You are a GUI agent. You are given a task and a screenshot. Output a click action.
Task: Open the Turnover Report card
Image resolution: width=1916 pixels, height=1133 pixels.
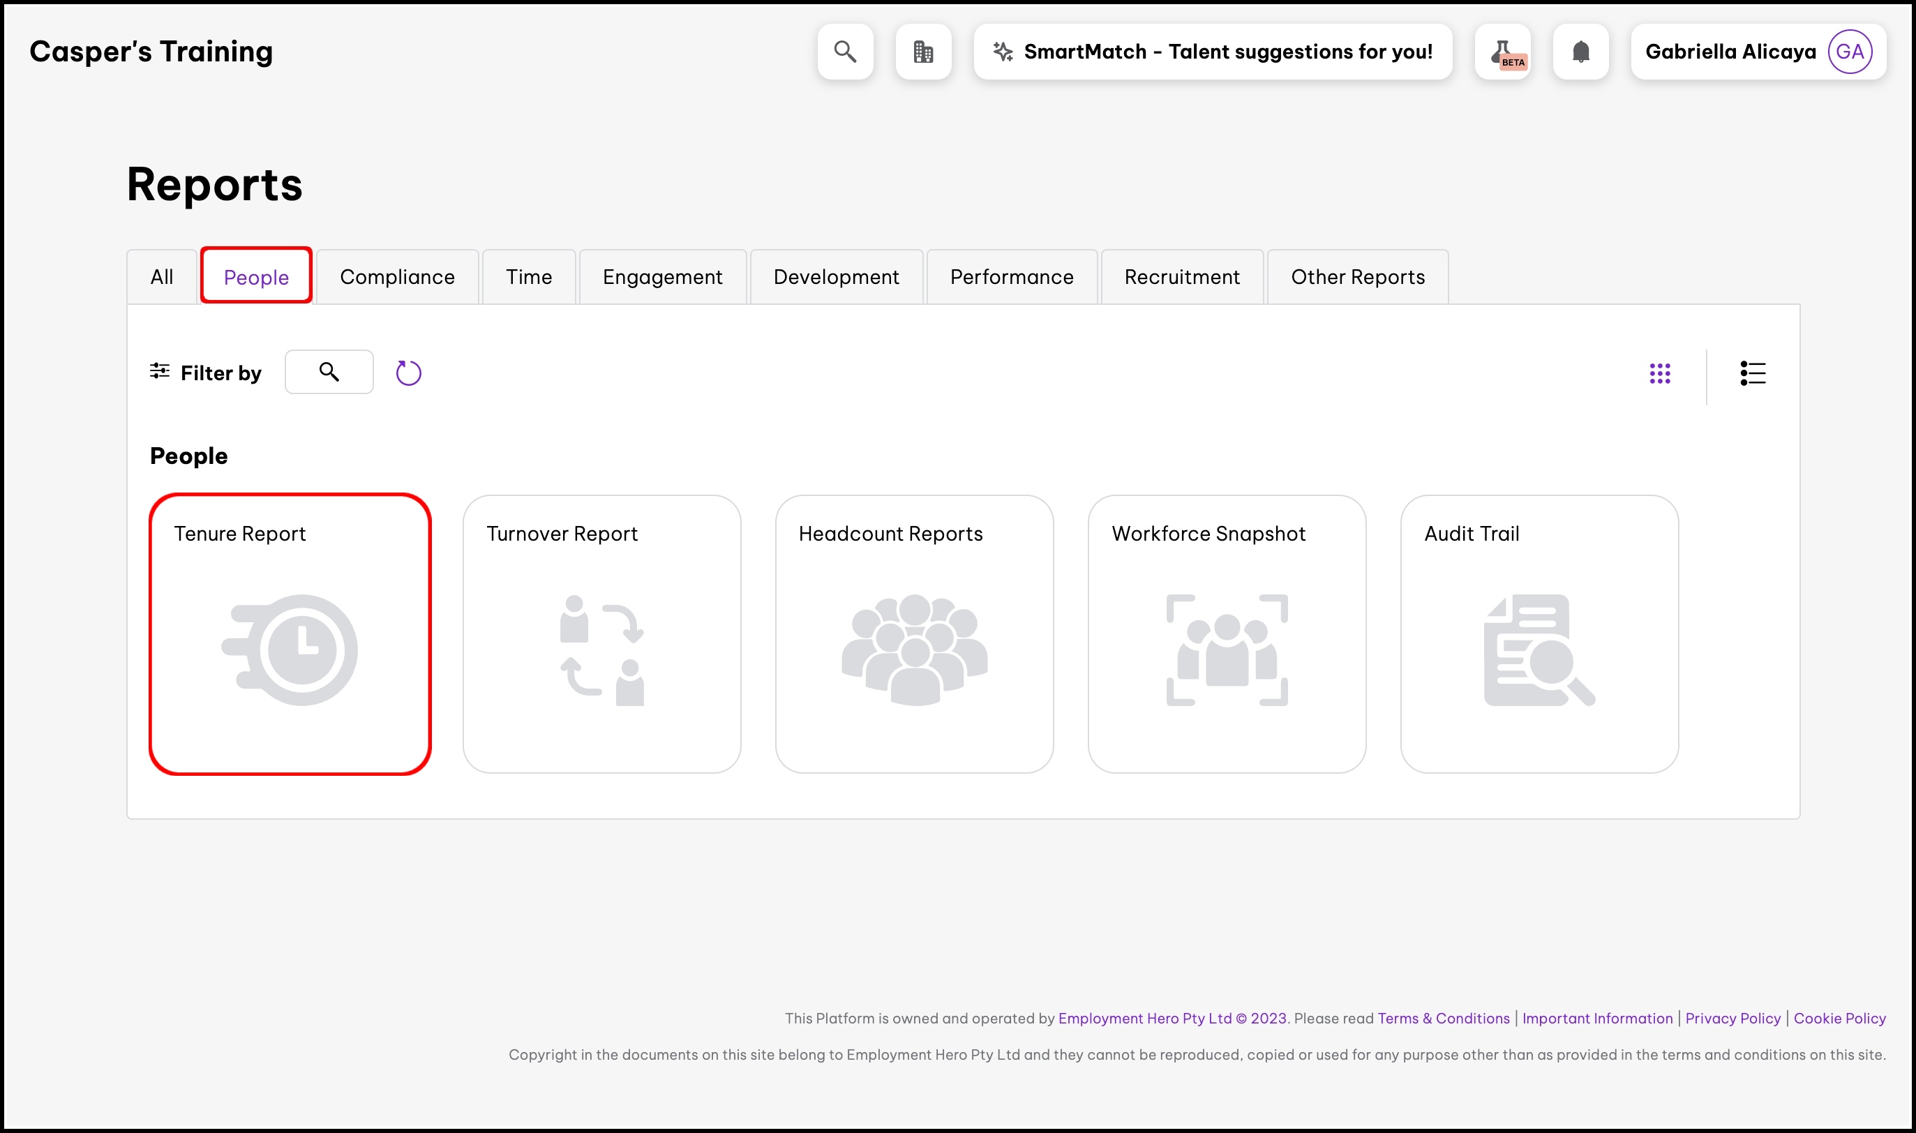pyautogui.click(x=602, y=633)
